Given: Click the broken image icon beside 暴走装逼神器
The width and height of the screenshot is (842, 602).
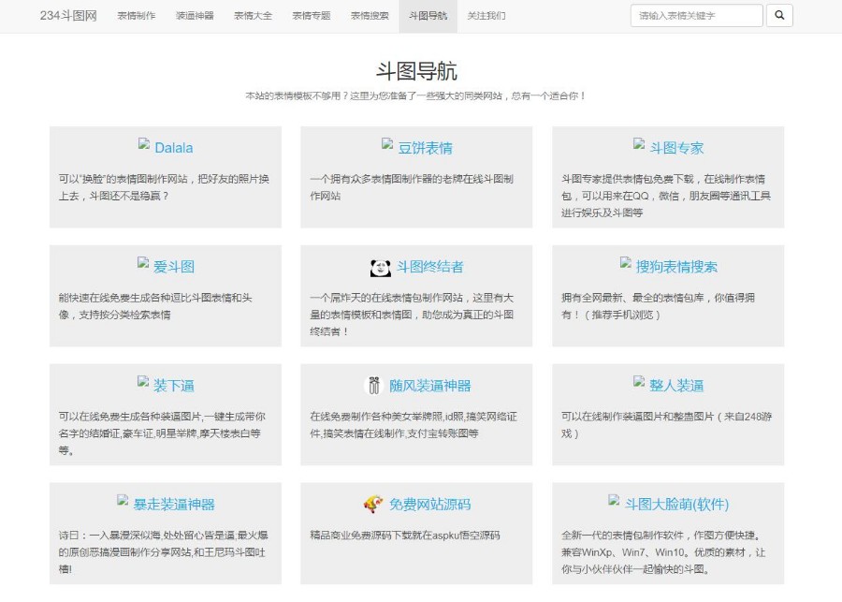Looking at the screenshot, I should [x=123, y=500].
